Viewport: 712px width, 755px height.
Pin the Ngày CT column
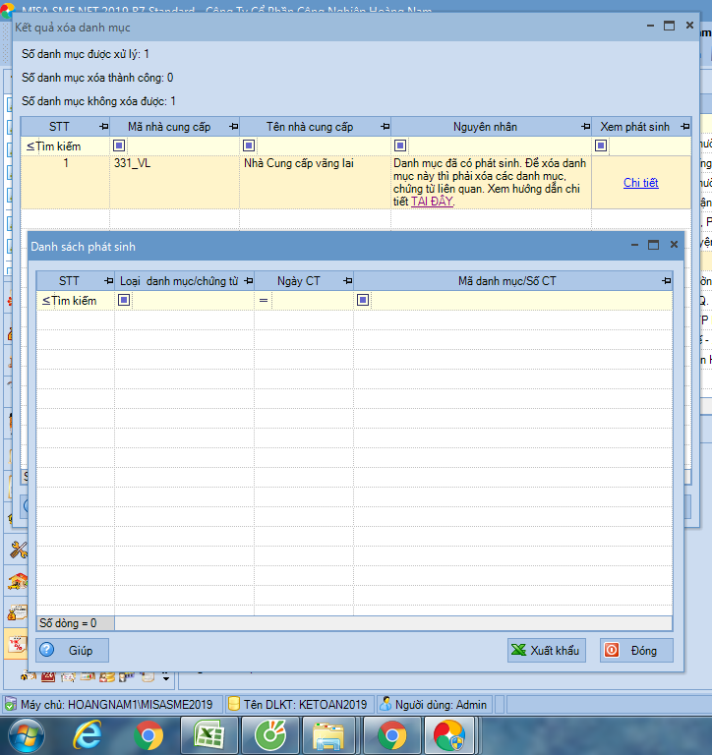click(x=345, y=281)
